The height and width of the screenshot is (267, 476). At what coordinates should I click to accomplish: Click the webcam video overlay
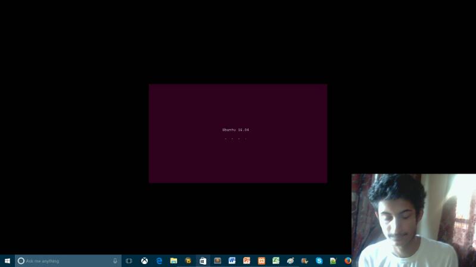pyautogui.click(x=414, y=221)
